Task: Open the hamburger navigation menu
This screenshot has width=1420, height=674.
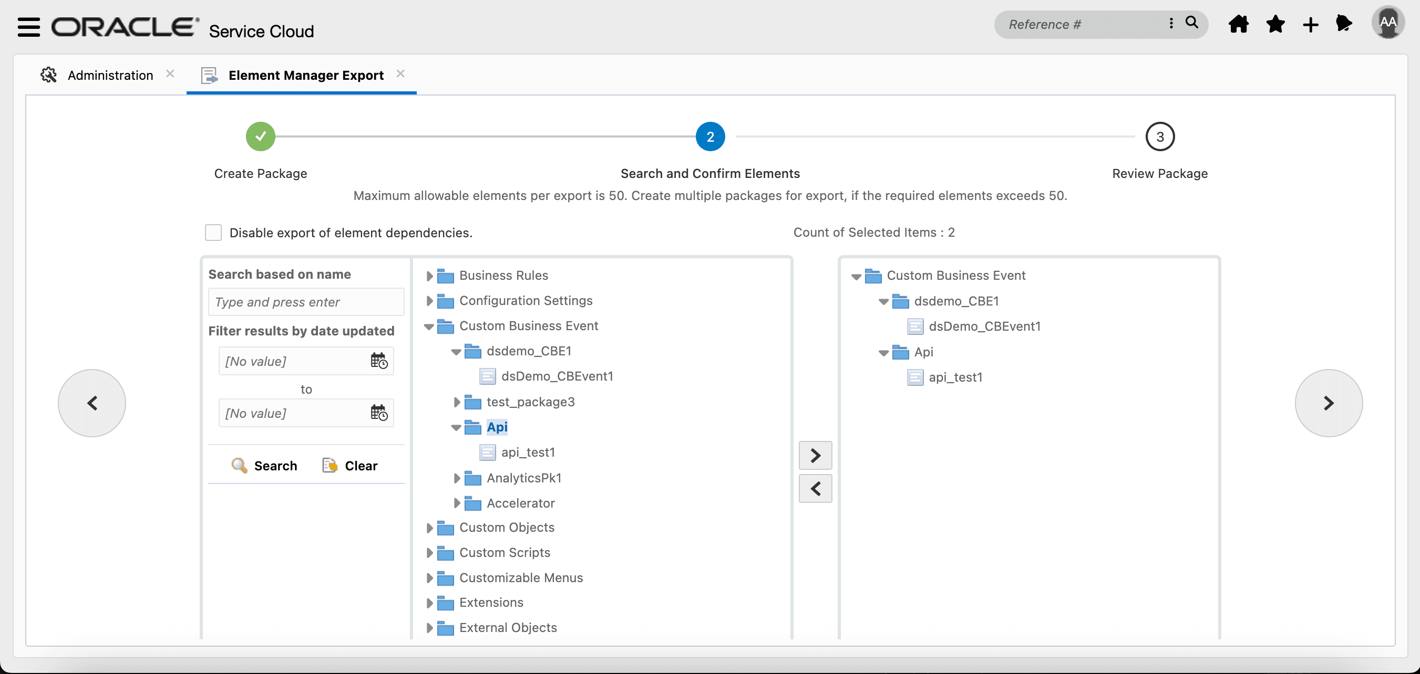Action: click(29, 26)
